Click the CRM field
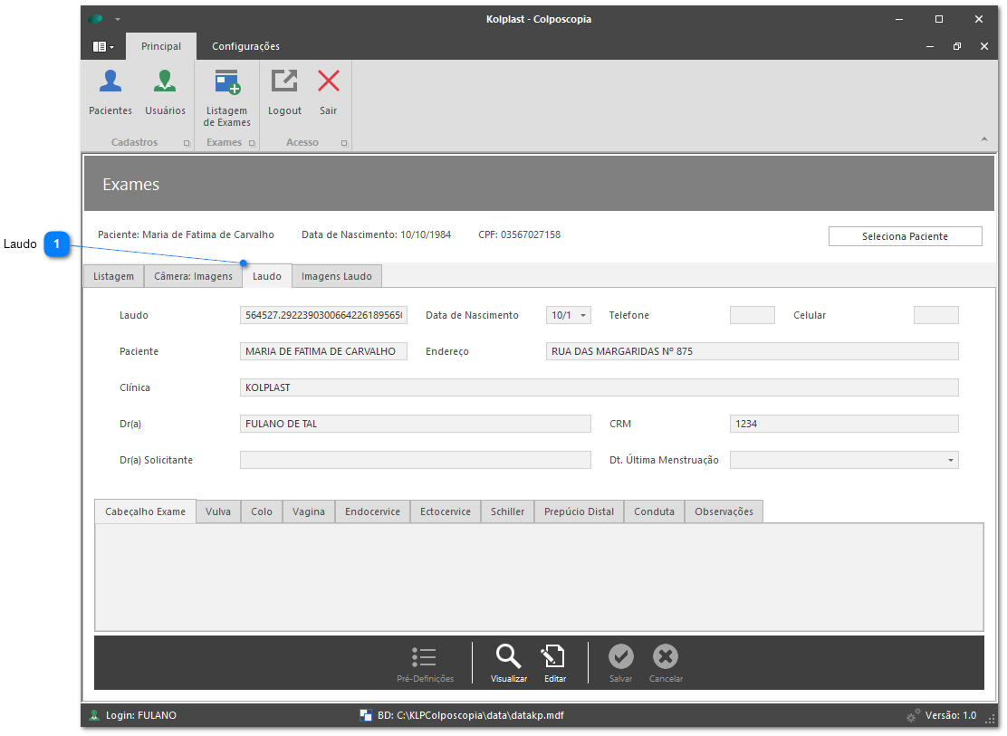The width and height of the screenshot is (1007, 736). point(844,424)
